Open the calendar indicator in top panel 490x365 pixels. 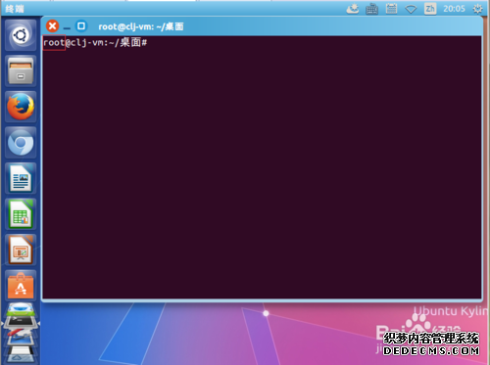coord(391,9)
